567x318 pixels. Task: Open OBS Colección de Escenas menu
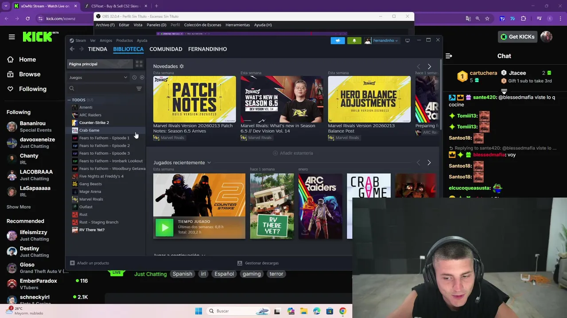202,25
